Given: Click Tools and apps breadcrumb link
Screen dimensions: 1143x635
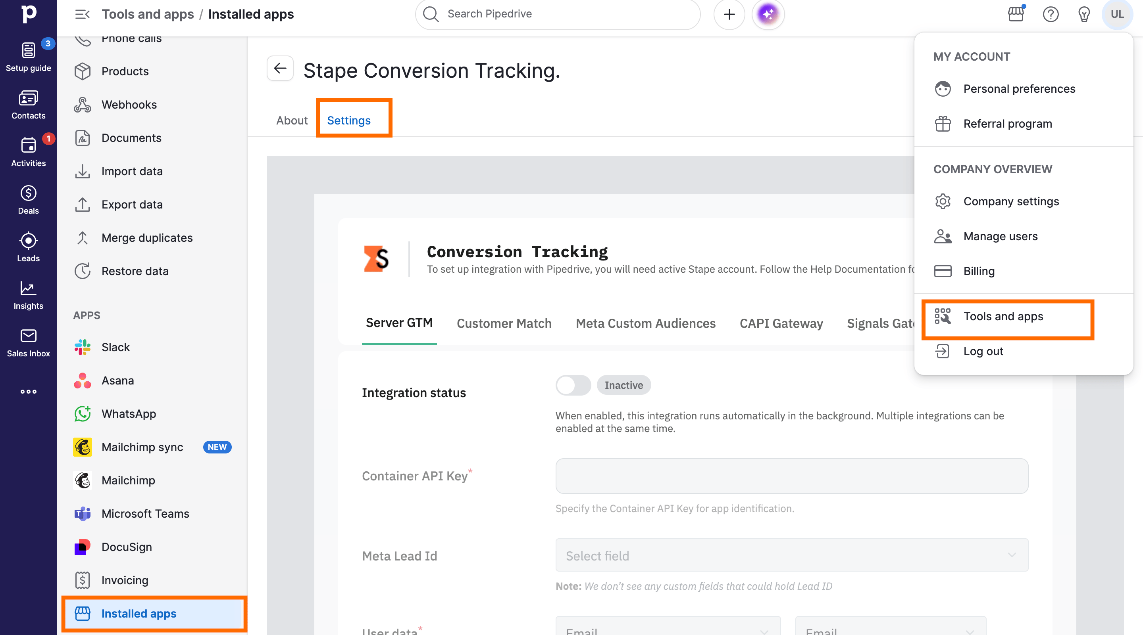Looking at the screenshot, I should pyautogui.click(x=148, y=14).
